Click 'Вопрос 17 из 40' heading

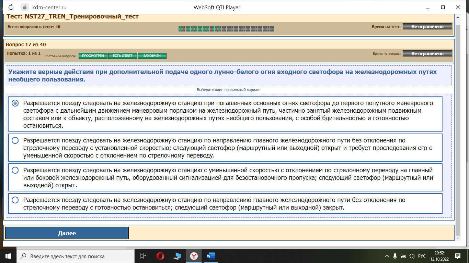click(x=26, y=45)
